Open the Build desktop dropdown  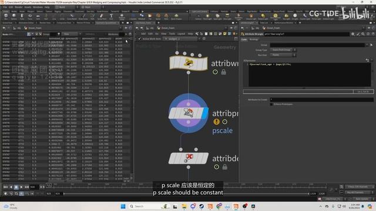click(66, 7)
